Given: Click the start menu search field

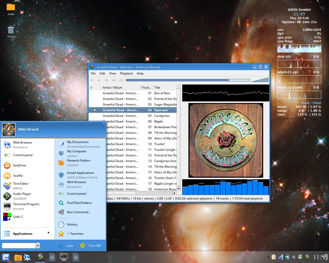Looking at the screenshot, I should (19, 246).
